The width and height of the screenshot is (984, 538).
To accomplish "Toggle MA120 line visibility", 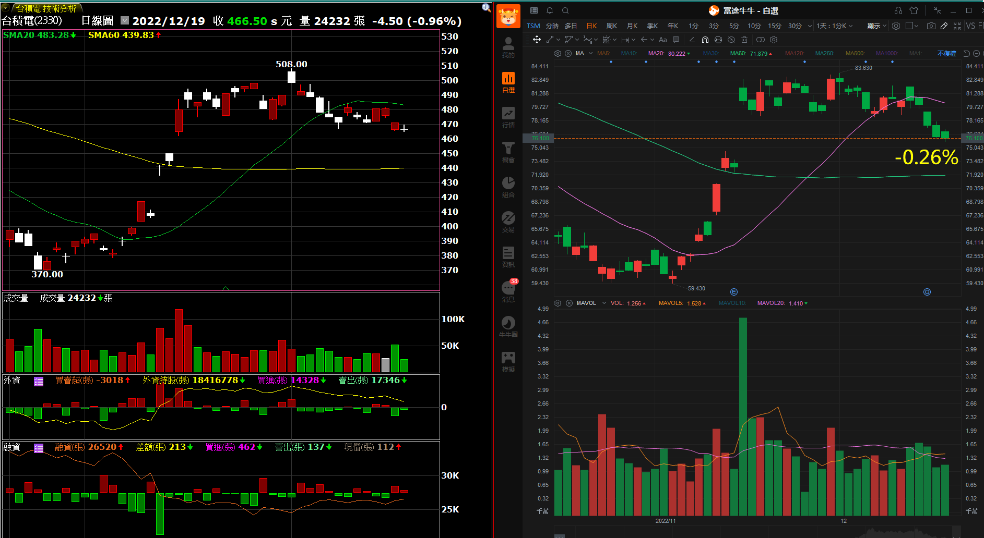I will pyautogui.click(x=795, y=53).
